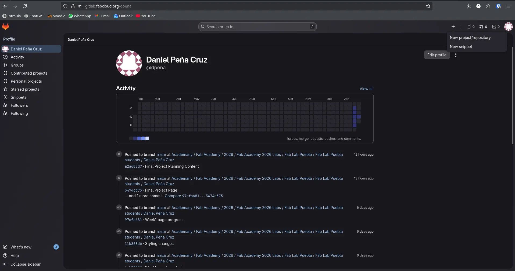Image resolution: width=515 pixels, height=271 pixels.
Task: Toggle the bookmark star for this page
Action: pyautogui.click(x=428, y=6)
